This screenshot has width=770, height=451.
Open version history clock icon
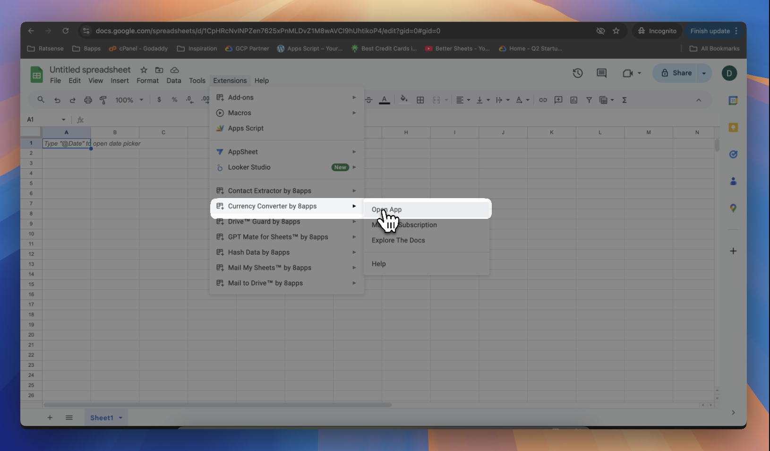pyautogui.click(x=577, y=73)
